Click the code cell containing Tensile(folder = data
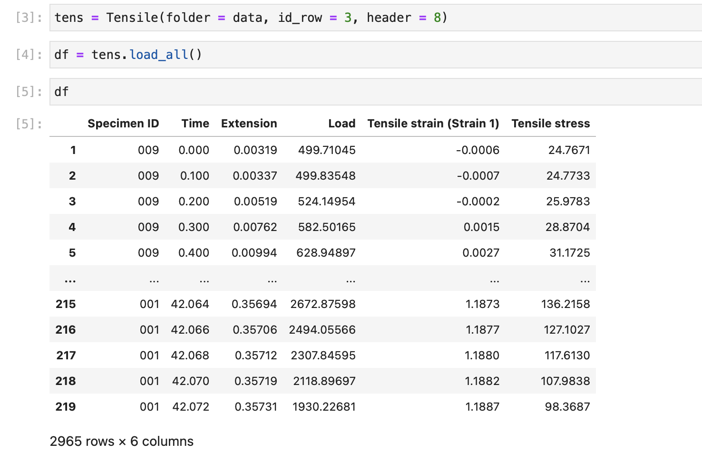Viewport: 702px width, 462px height. coord(376,18)
